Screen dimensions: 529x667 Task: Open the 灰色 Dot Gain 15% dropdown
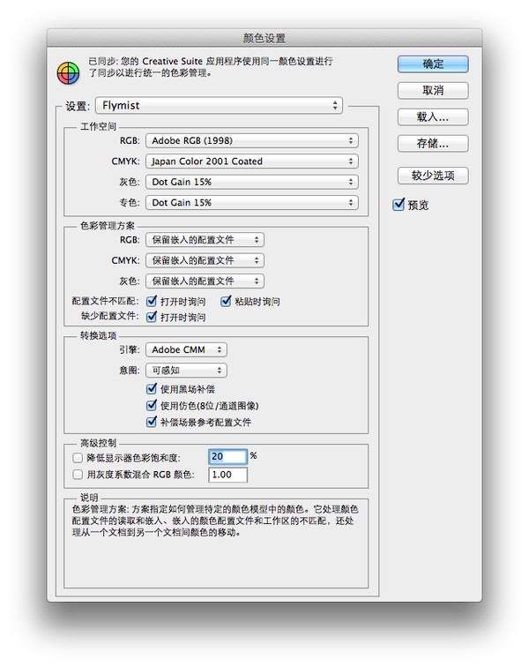click(252, 182)
